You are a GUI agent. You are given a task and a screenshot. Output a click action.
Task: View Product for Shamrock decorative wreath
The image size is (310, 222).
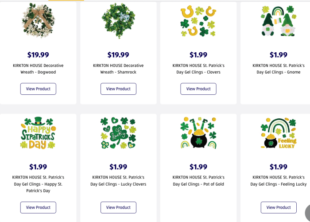(118, 89)
